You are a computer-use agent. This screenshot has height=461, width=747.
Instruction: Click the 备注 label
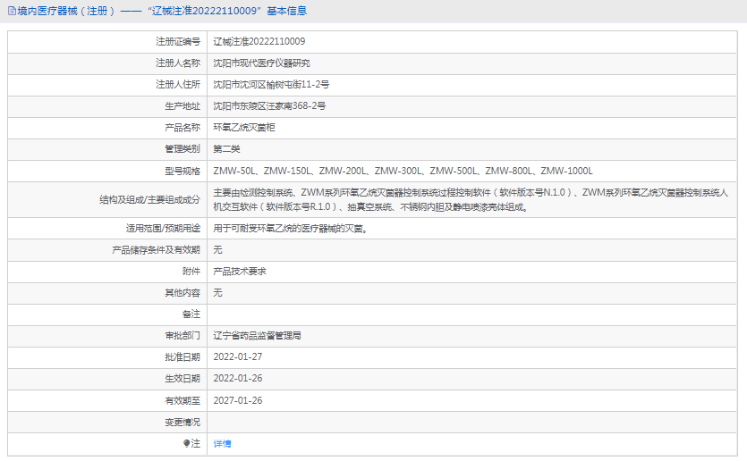tap(191, 314)
